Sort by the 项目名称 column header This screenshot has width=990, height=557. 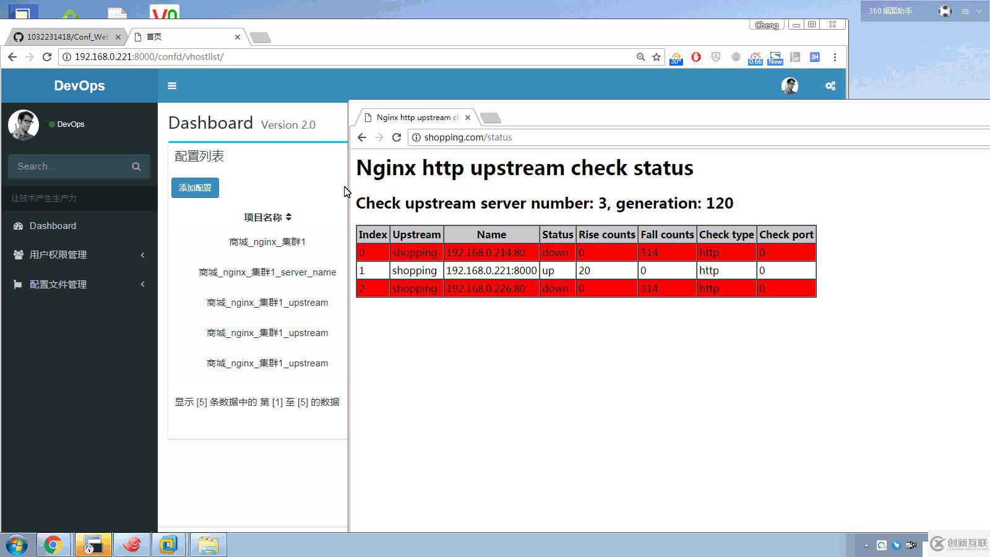(x=267, y=217)
